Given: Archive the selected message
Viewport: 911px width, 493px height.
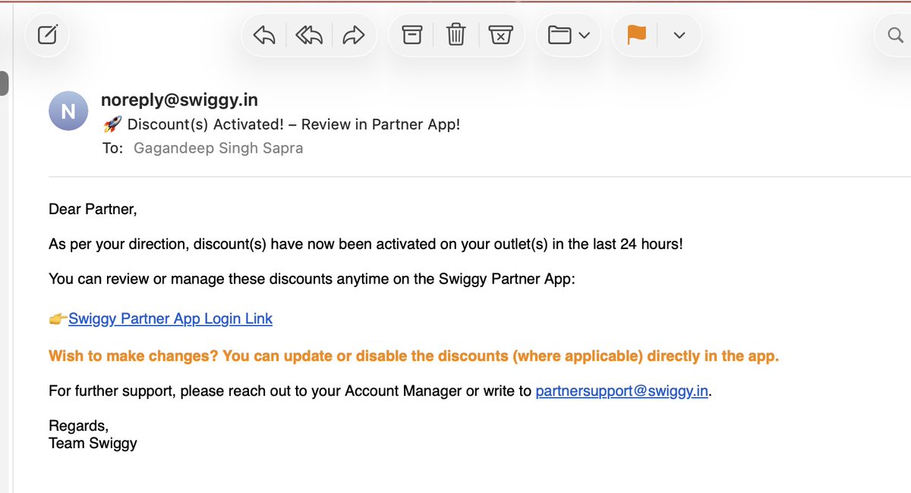Looking at the screenshot, I should coord(411,35).
